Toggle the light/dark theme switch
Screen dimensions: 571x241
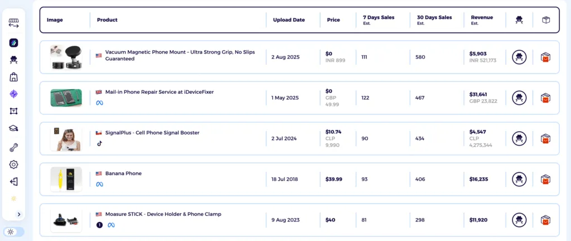(11, 232)
